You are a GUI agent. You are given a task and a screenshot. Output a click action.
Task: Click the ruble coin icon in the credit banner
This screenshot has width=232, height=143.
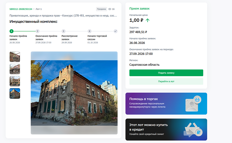click(199, 132)
